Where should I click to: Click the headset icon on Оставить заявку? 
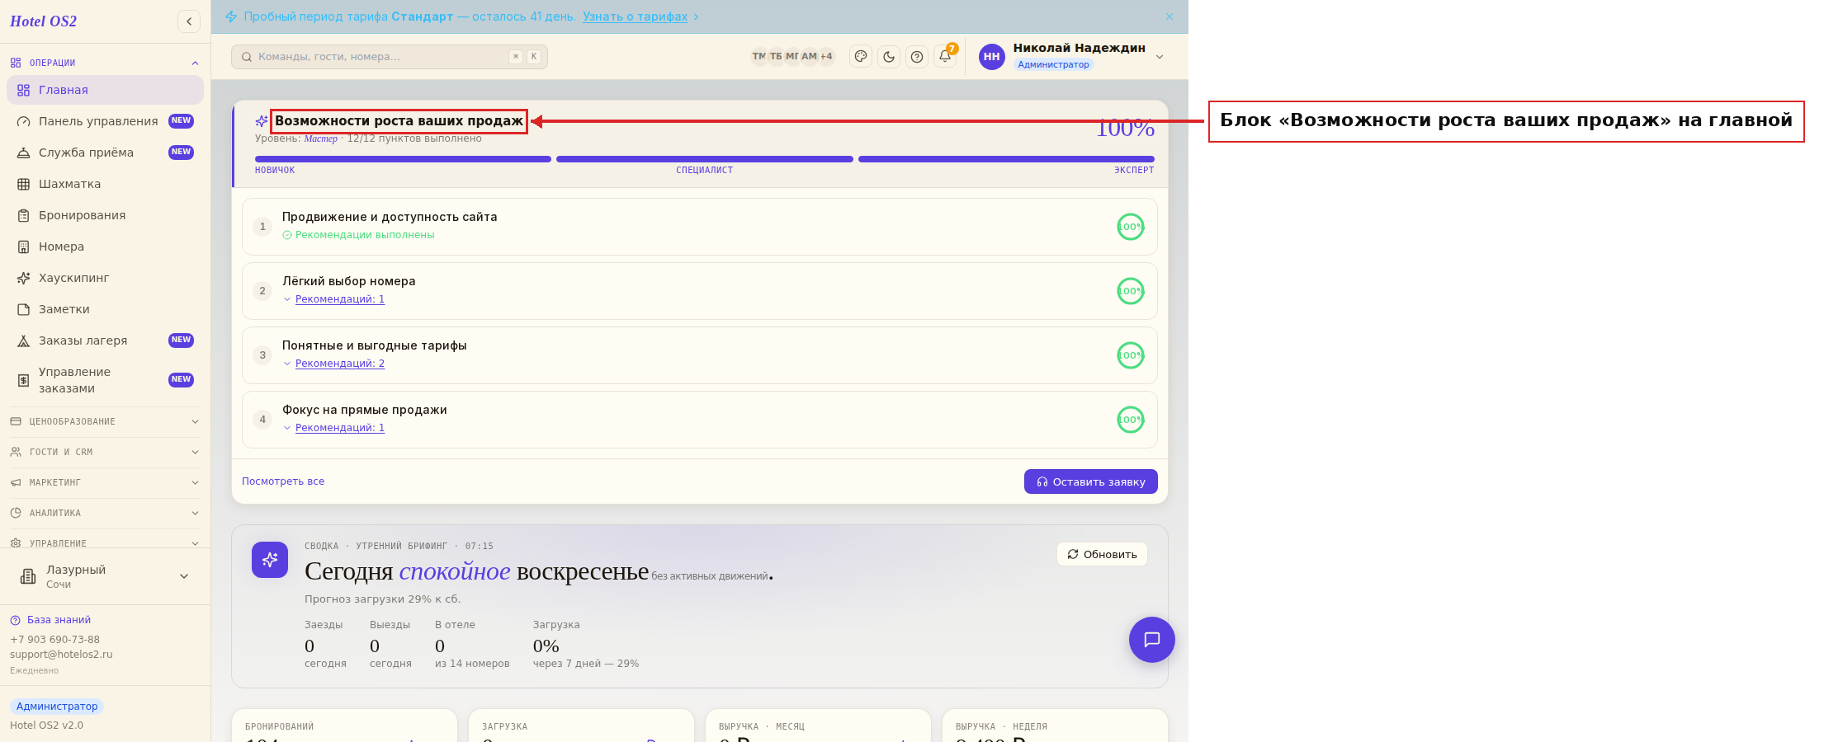(1042, 481)
